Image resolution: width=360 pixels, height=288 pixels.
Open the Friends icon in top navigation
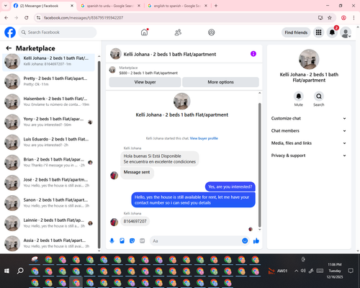[x=178, y=32]
